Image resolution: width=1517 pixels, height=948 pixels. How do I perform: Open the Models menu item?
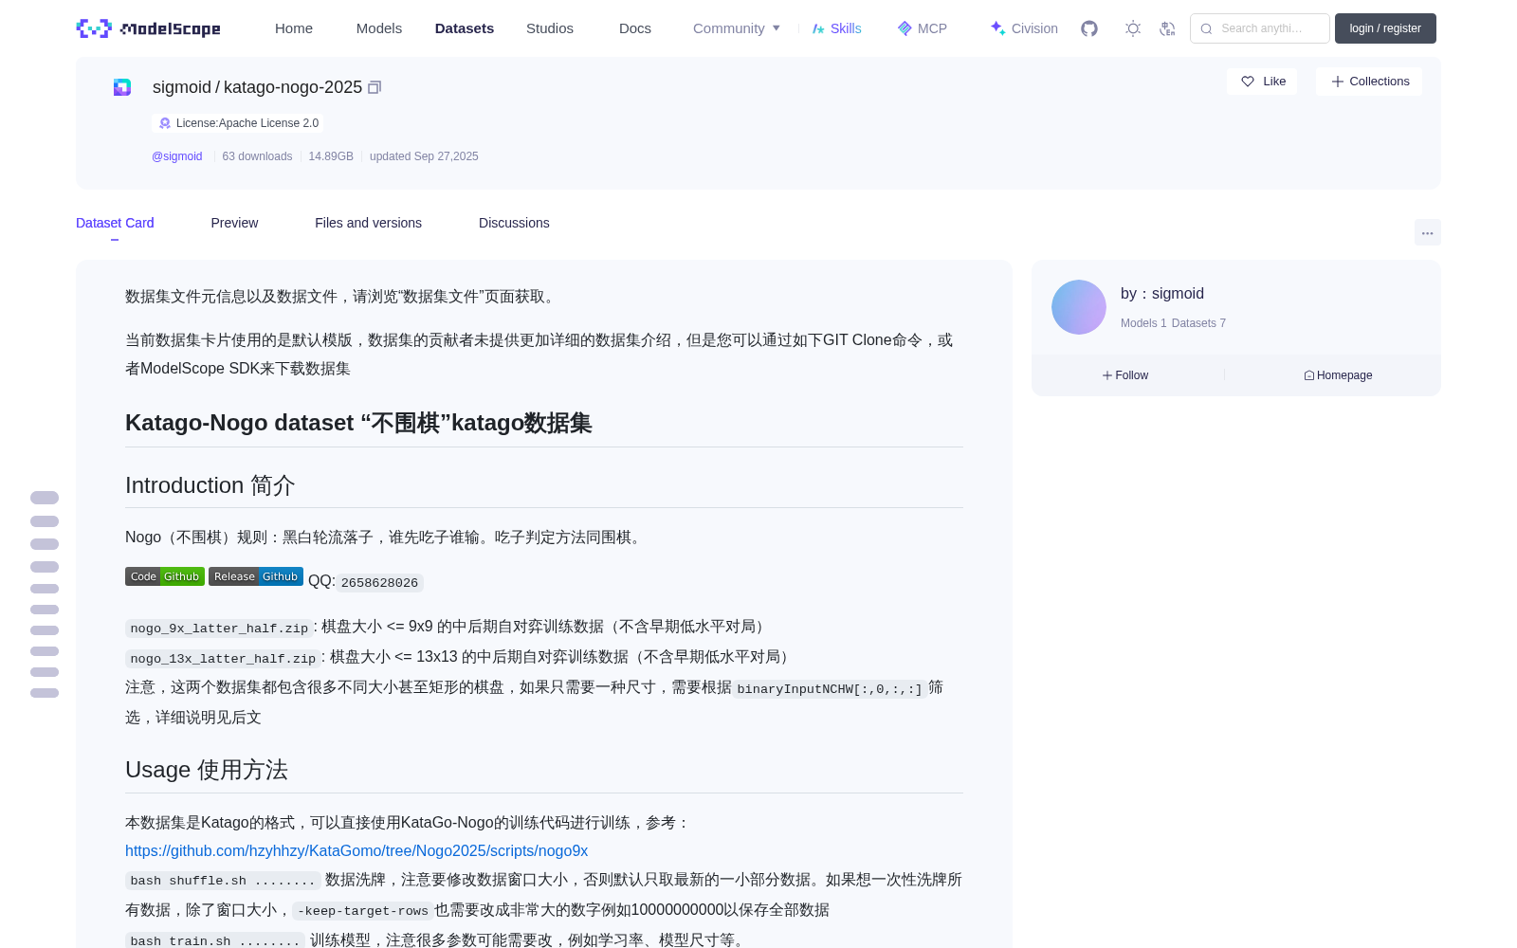point(379,28)
